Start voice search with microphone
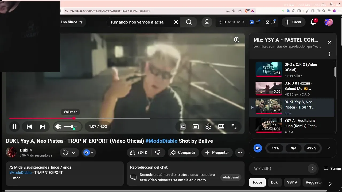 (207, 22)
